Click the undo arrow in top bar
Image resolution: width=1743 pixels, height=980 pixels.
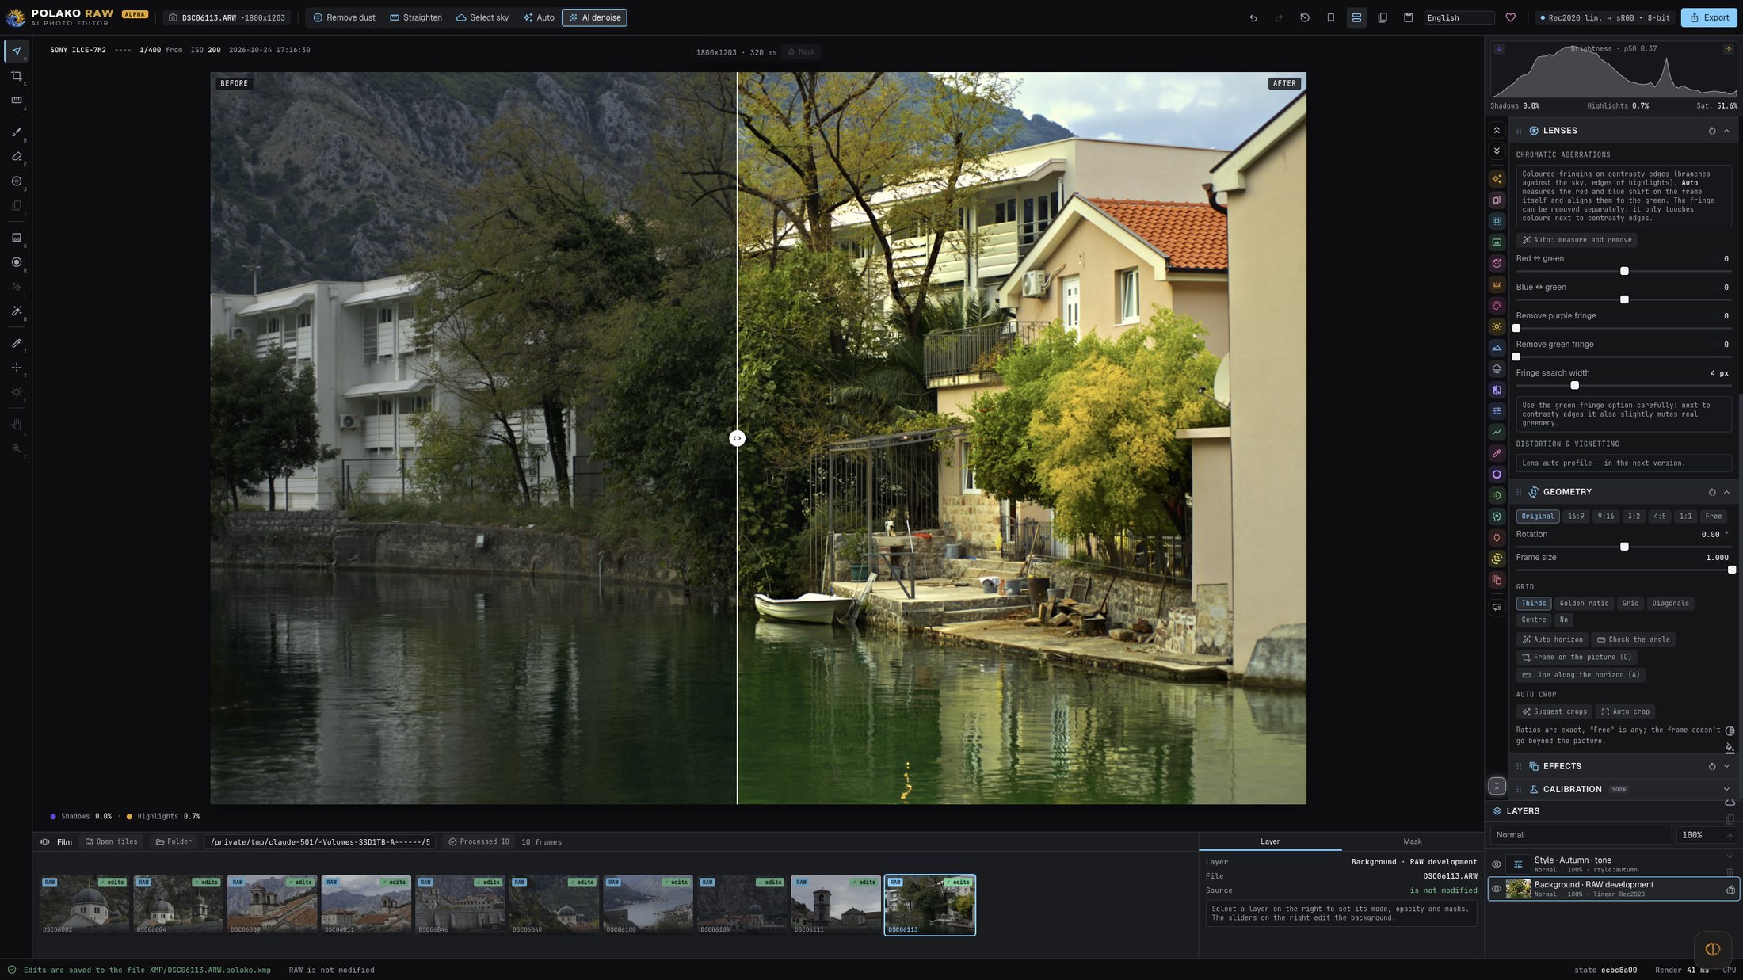(x=1253, y=17)
